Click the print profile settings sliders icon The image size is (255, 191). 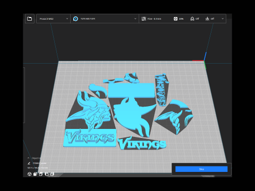[x=143, y=19]
